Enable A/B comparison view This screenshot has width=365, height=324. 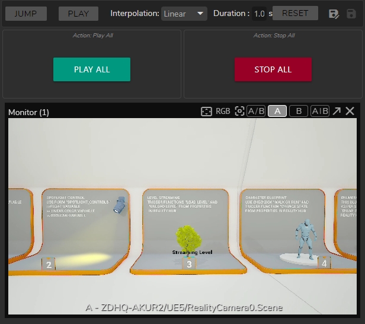click(256, 111)
